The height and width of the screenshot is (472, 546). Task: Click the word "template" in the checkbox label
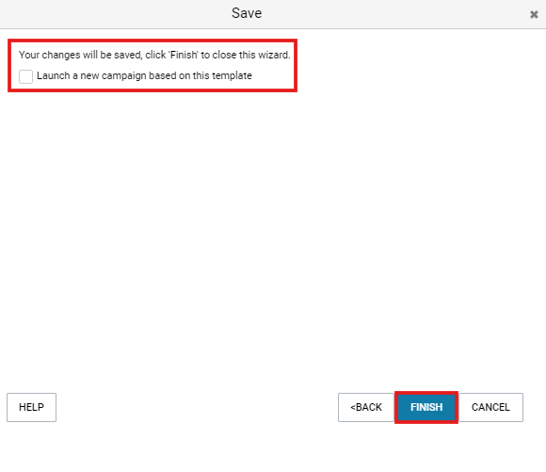[232, 75]
